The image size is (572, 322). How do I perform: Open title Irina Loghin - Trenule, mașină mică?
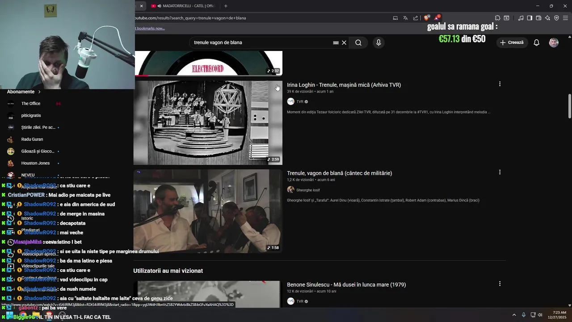pyautogui.click(x=344, y=85)
